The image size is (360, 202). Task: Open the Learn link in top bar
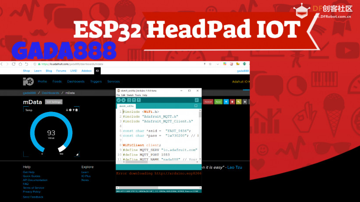38,71
